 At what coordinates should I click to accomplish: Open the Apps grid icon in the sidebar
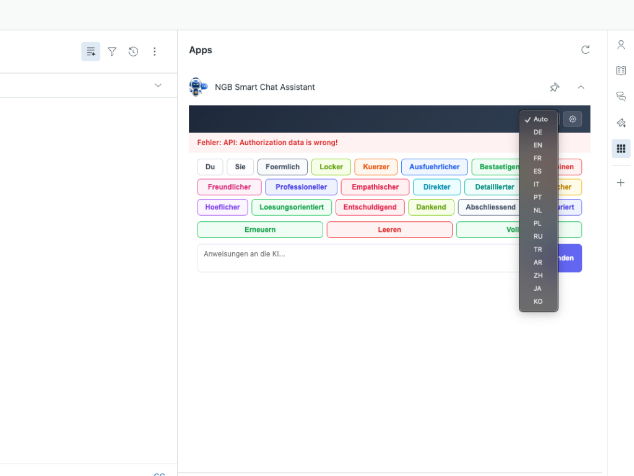click(x=621, y=148)
